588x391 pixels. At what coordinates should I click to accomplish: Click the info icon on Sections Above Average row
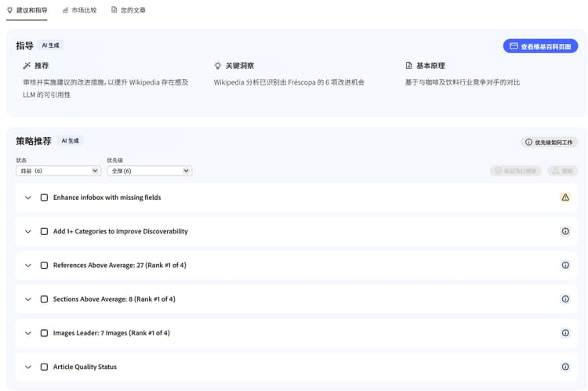[565, 299]
